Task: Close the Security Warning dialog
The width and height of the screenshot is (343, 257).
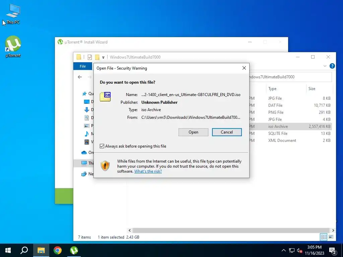Action: tap(244, 68)
